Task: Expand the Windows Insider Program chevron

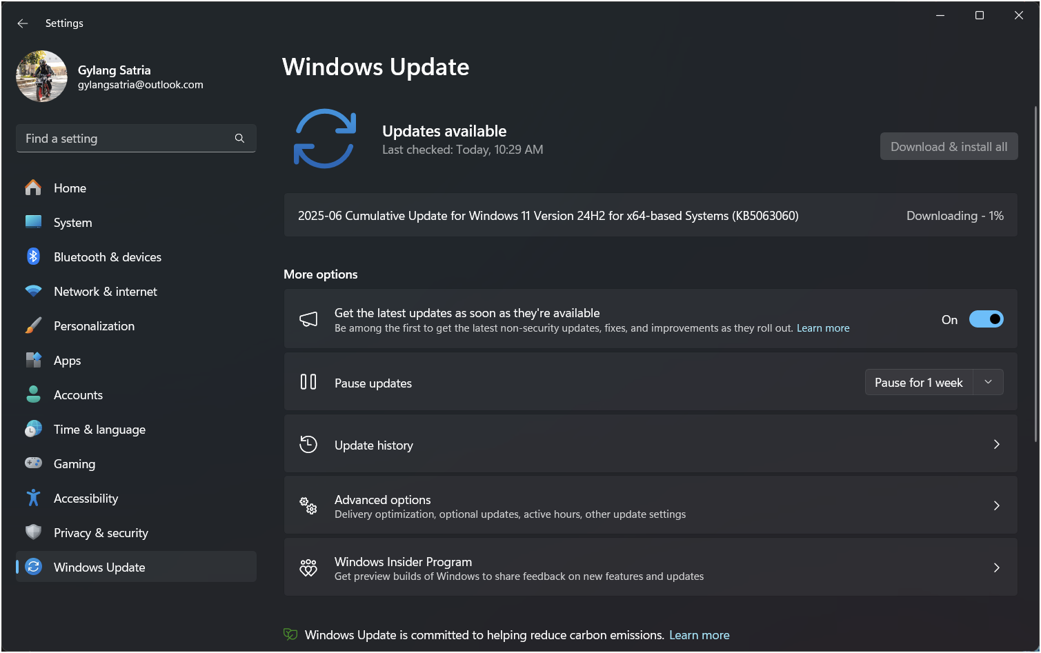Action: 996,567
